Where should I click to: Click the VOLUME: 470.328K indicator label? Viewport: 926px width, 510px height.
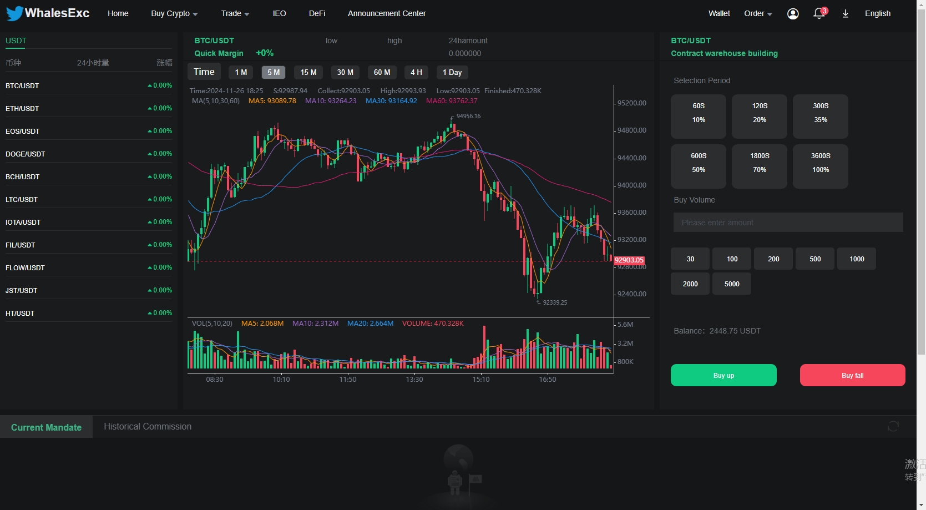(433, 323)
